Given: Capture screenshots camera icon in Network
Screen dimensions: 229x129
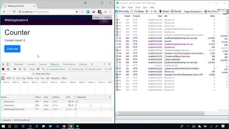Looking at the screenshot, I should coord(15,69).
